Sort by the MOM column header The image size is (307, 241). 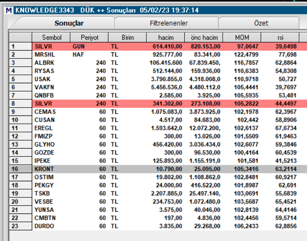pos(242,37)
